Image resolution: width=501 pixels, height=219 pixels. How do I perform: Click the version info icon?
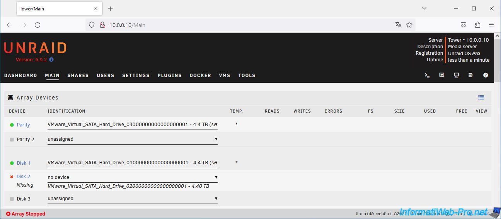click(51, 60)
